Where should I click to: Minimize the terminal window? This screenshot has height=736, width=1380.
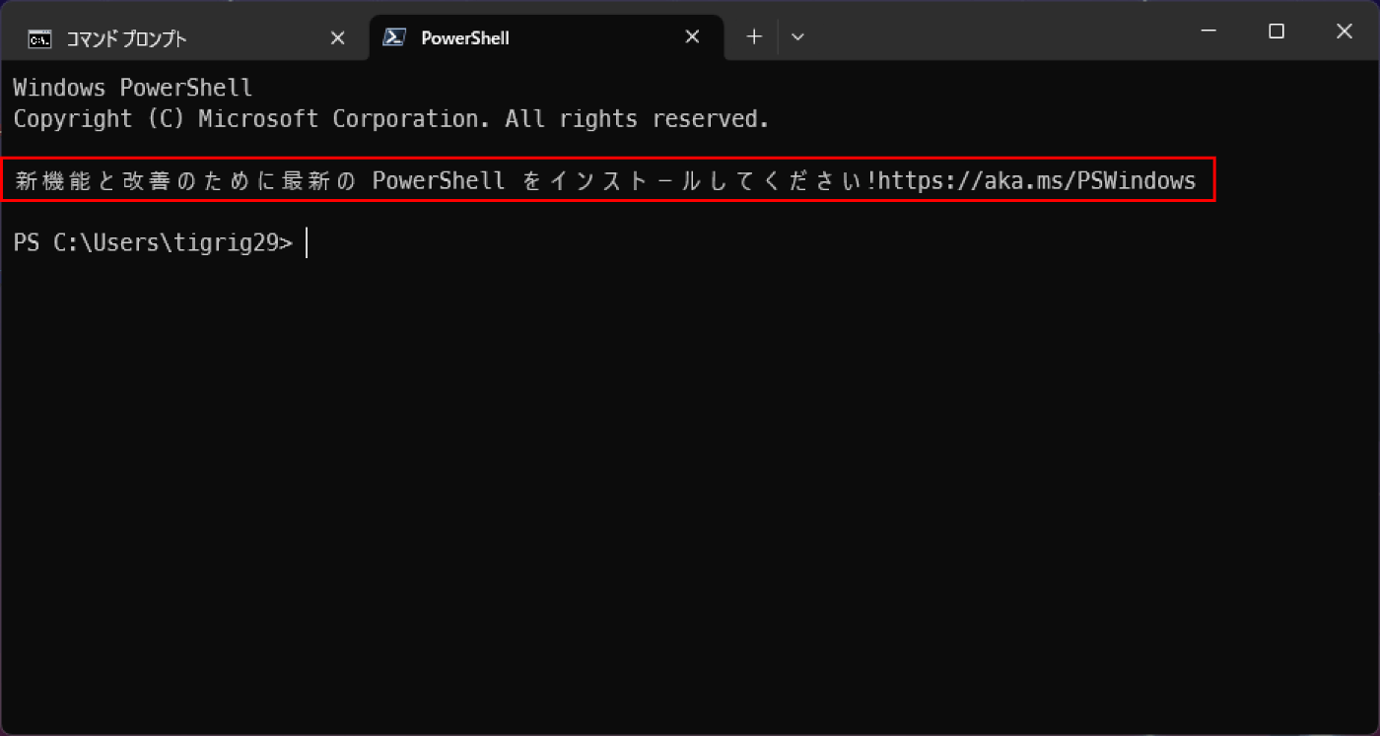(1208, 32)
